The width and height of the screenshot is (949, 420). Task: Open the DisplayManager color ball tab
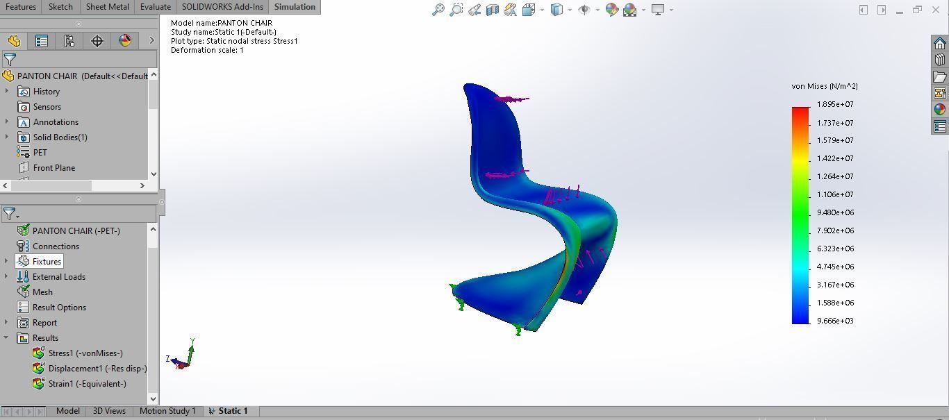pos(125,41)
